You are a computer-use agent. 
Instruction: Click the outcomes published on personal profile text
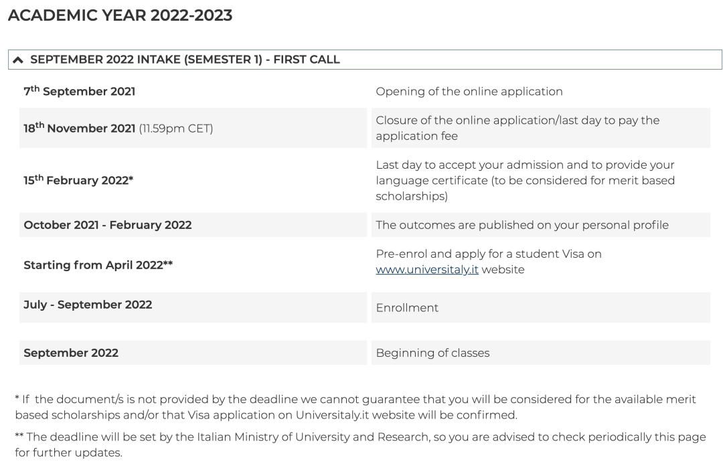[x=521, y=225]
